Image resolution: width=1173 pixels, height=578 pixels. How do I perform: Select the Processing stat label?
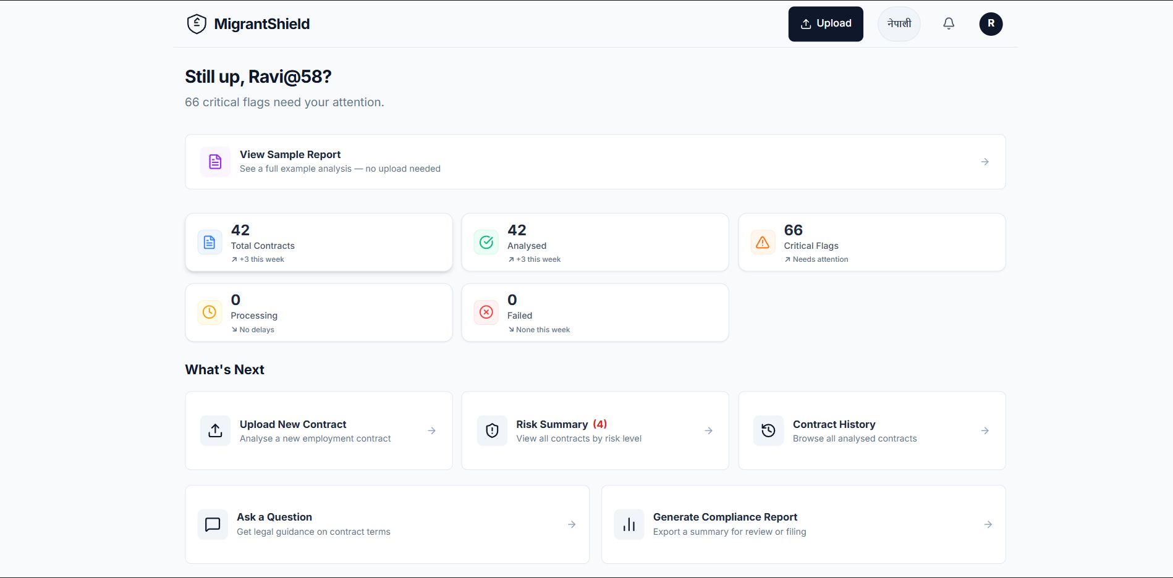pos(254,316)
